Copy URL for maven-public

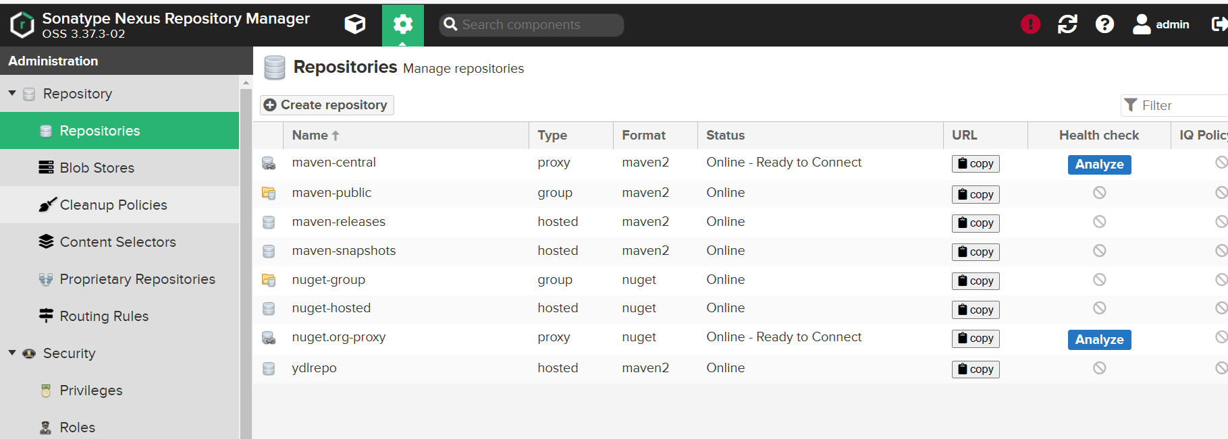(976, 195)
